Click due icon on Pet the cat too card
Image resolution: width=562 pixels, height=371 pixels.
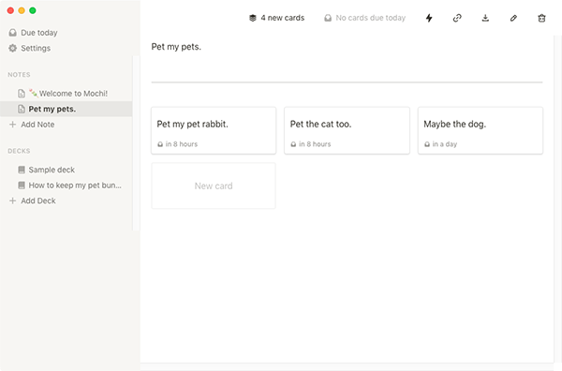click(293, 144)
